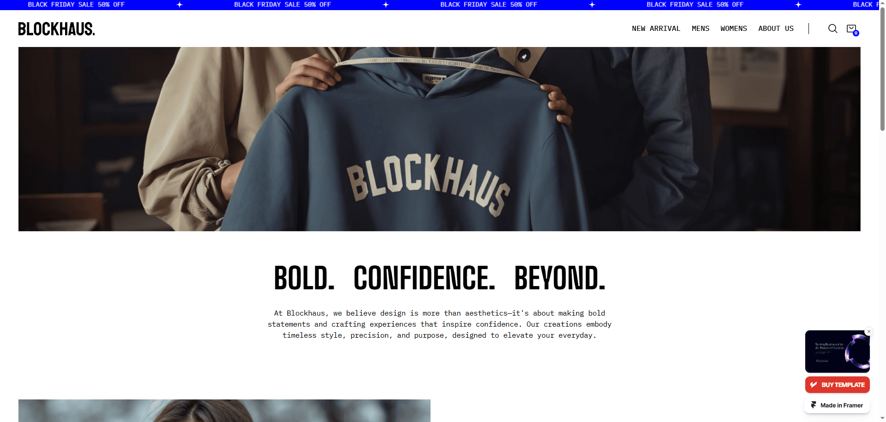This screenshot has width=886, height=422.
Task: Go to the Womens page
Action: click(x=733, y=29)
